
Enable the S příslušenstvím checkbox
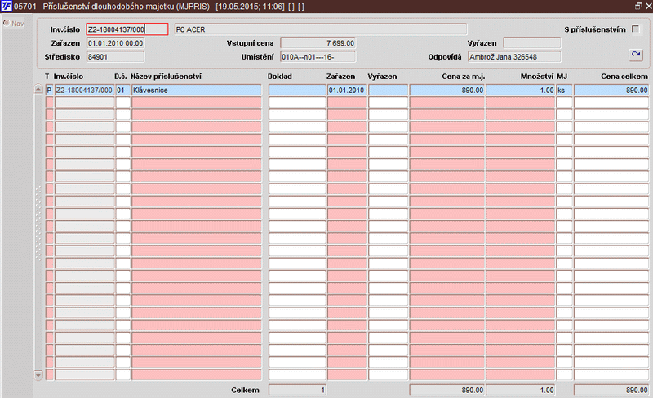click(635, 29)
